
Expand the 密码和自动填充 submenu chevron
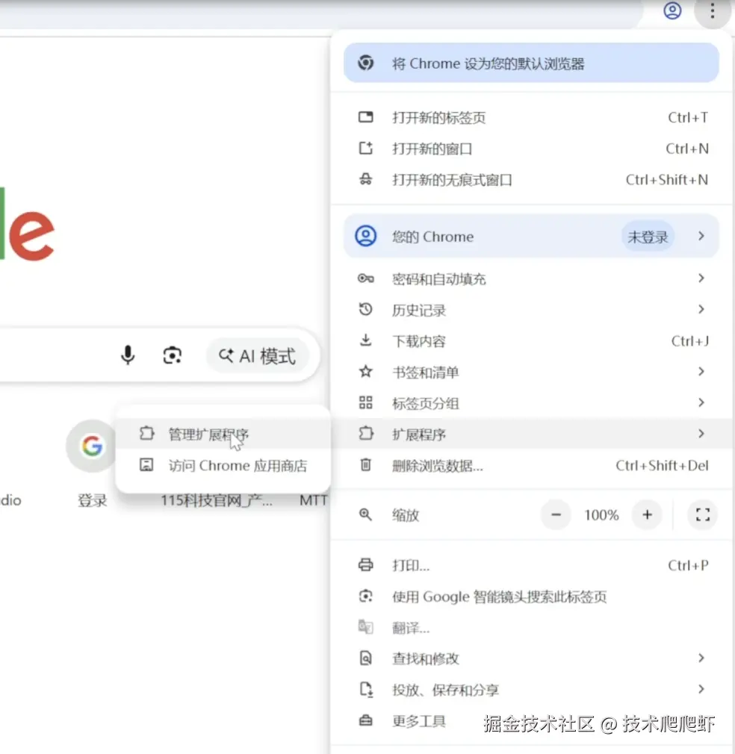coord(701,278)
